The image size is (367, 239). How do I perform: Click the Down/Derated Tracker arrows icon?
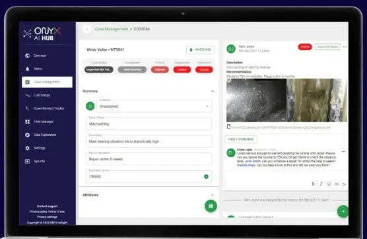(27, 108)
